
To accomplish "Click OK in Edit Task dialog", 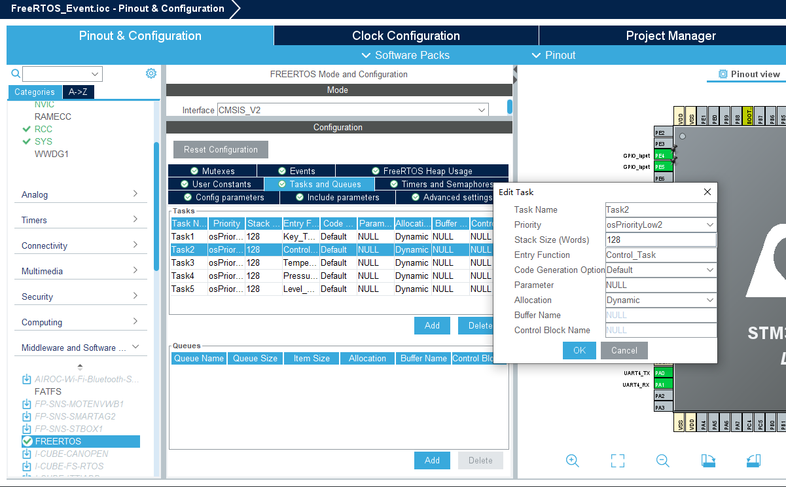I will 579,350.
